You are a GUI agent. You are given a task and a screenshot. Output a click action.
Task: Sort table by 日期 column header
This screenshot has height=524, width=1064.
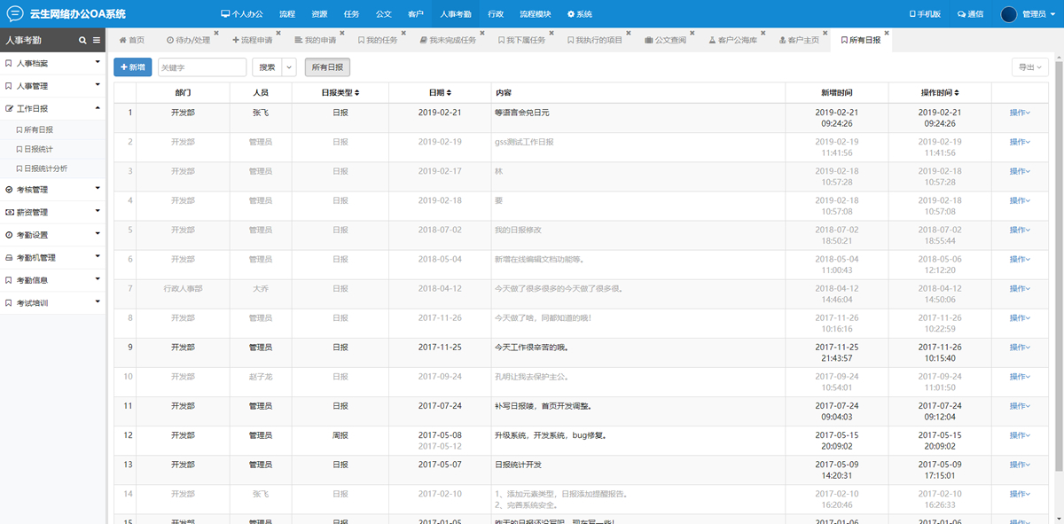(x=440, y=92)
